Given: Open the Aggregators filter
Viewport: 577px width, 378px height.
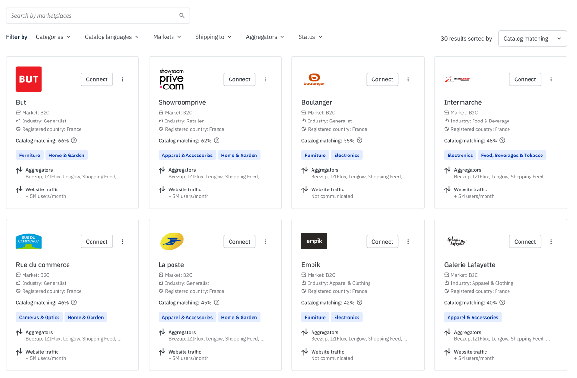Looking at the screenshot, I should coord(265,37).
